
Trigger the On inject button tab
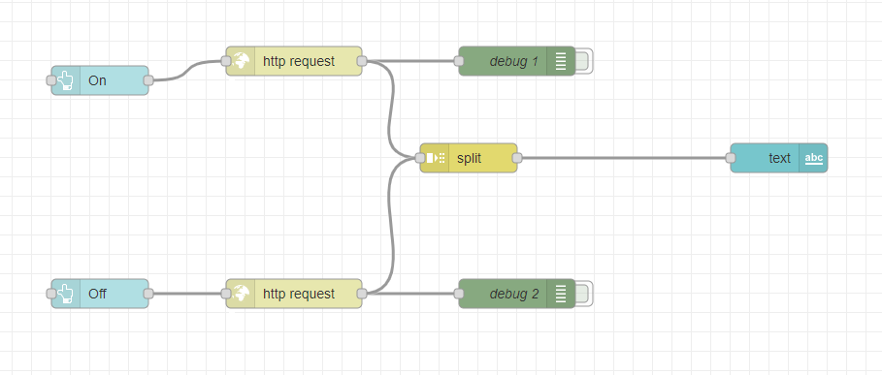51,80
